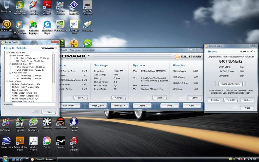
Task: Launch Windows Media Center from the desktop
Action: 20,8
